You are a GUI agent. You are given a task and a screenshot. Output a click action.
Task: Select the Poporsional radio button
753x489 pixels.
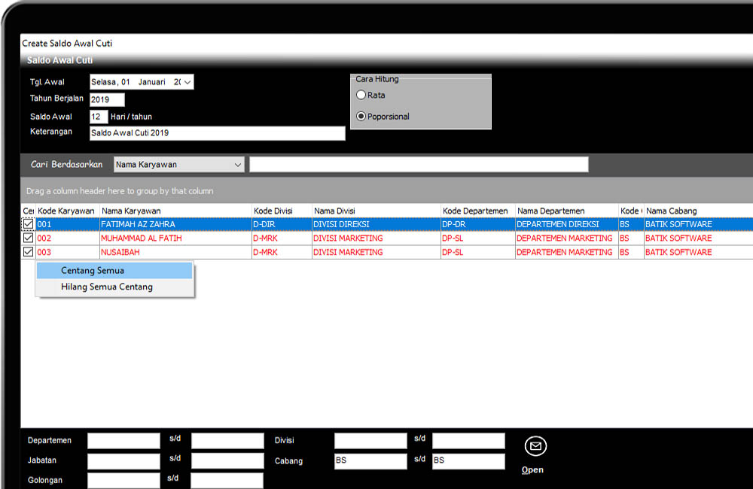361,117
